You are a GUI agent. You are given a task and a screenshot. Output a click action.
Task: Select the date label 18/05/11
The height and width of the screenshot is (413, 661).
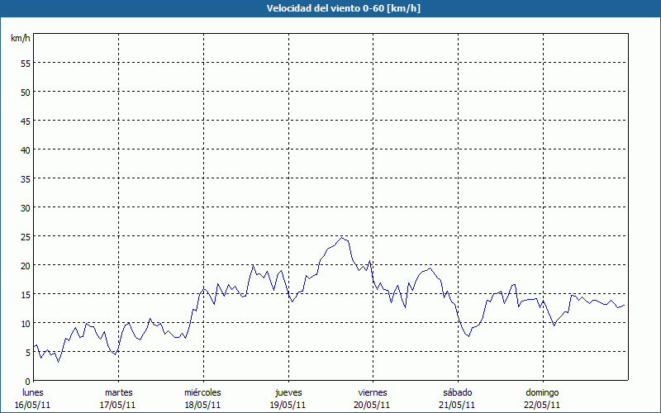[202, 405]
